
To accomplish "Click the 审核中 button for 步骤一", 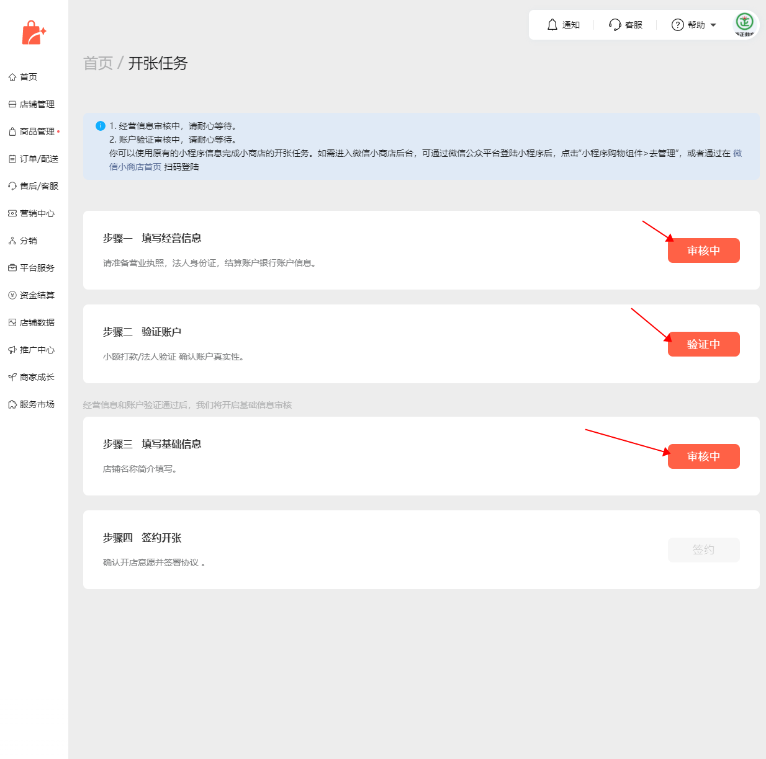I will (x=704, y=251).
